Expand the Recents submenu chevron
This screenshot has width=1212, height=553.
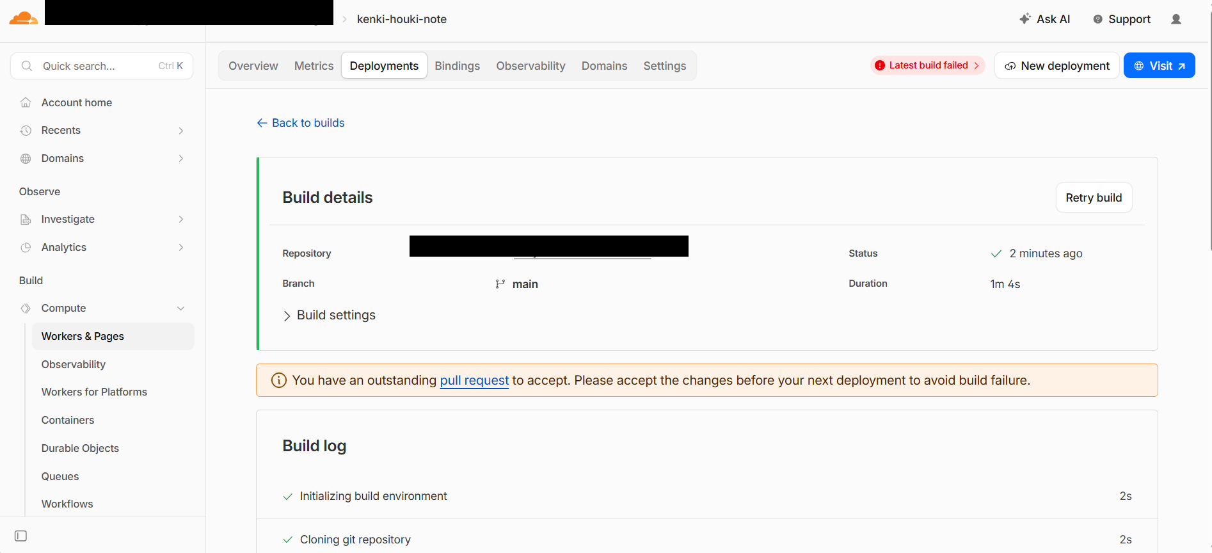(x=181, y=131)
